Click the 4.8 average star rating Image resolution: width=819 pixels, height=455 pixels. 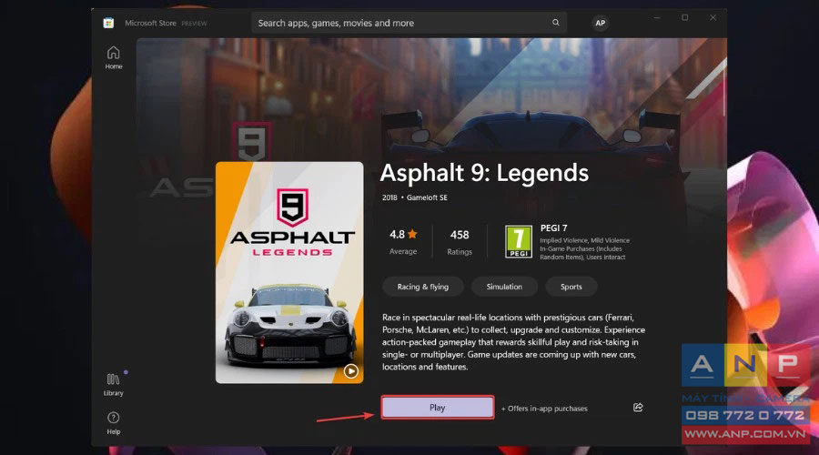(403, 242)
